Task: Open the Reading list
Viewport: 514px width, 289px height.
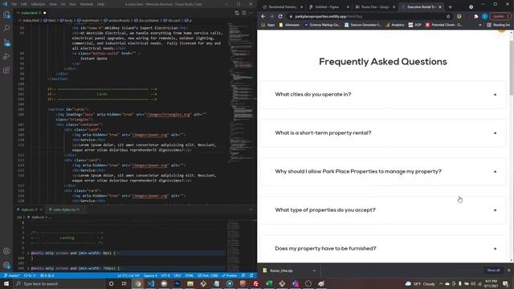Action: [499, 25]
